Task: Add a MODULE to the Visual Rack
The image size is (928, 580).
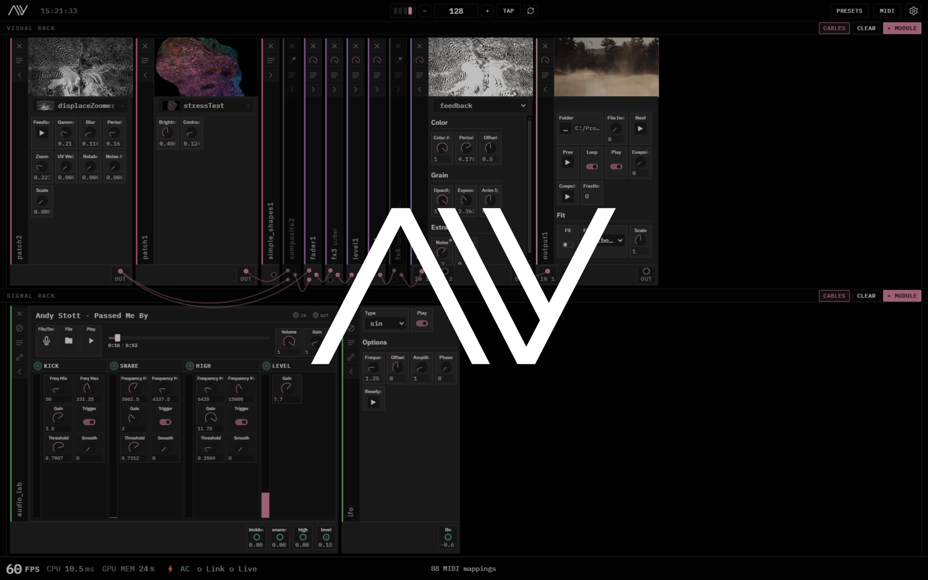Action: coord(902,28)
